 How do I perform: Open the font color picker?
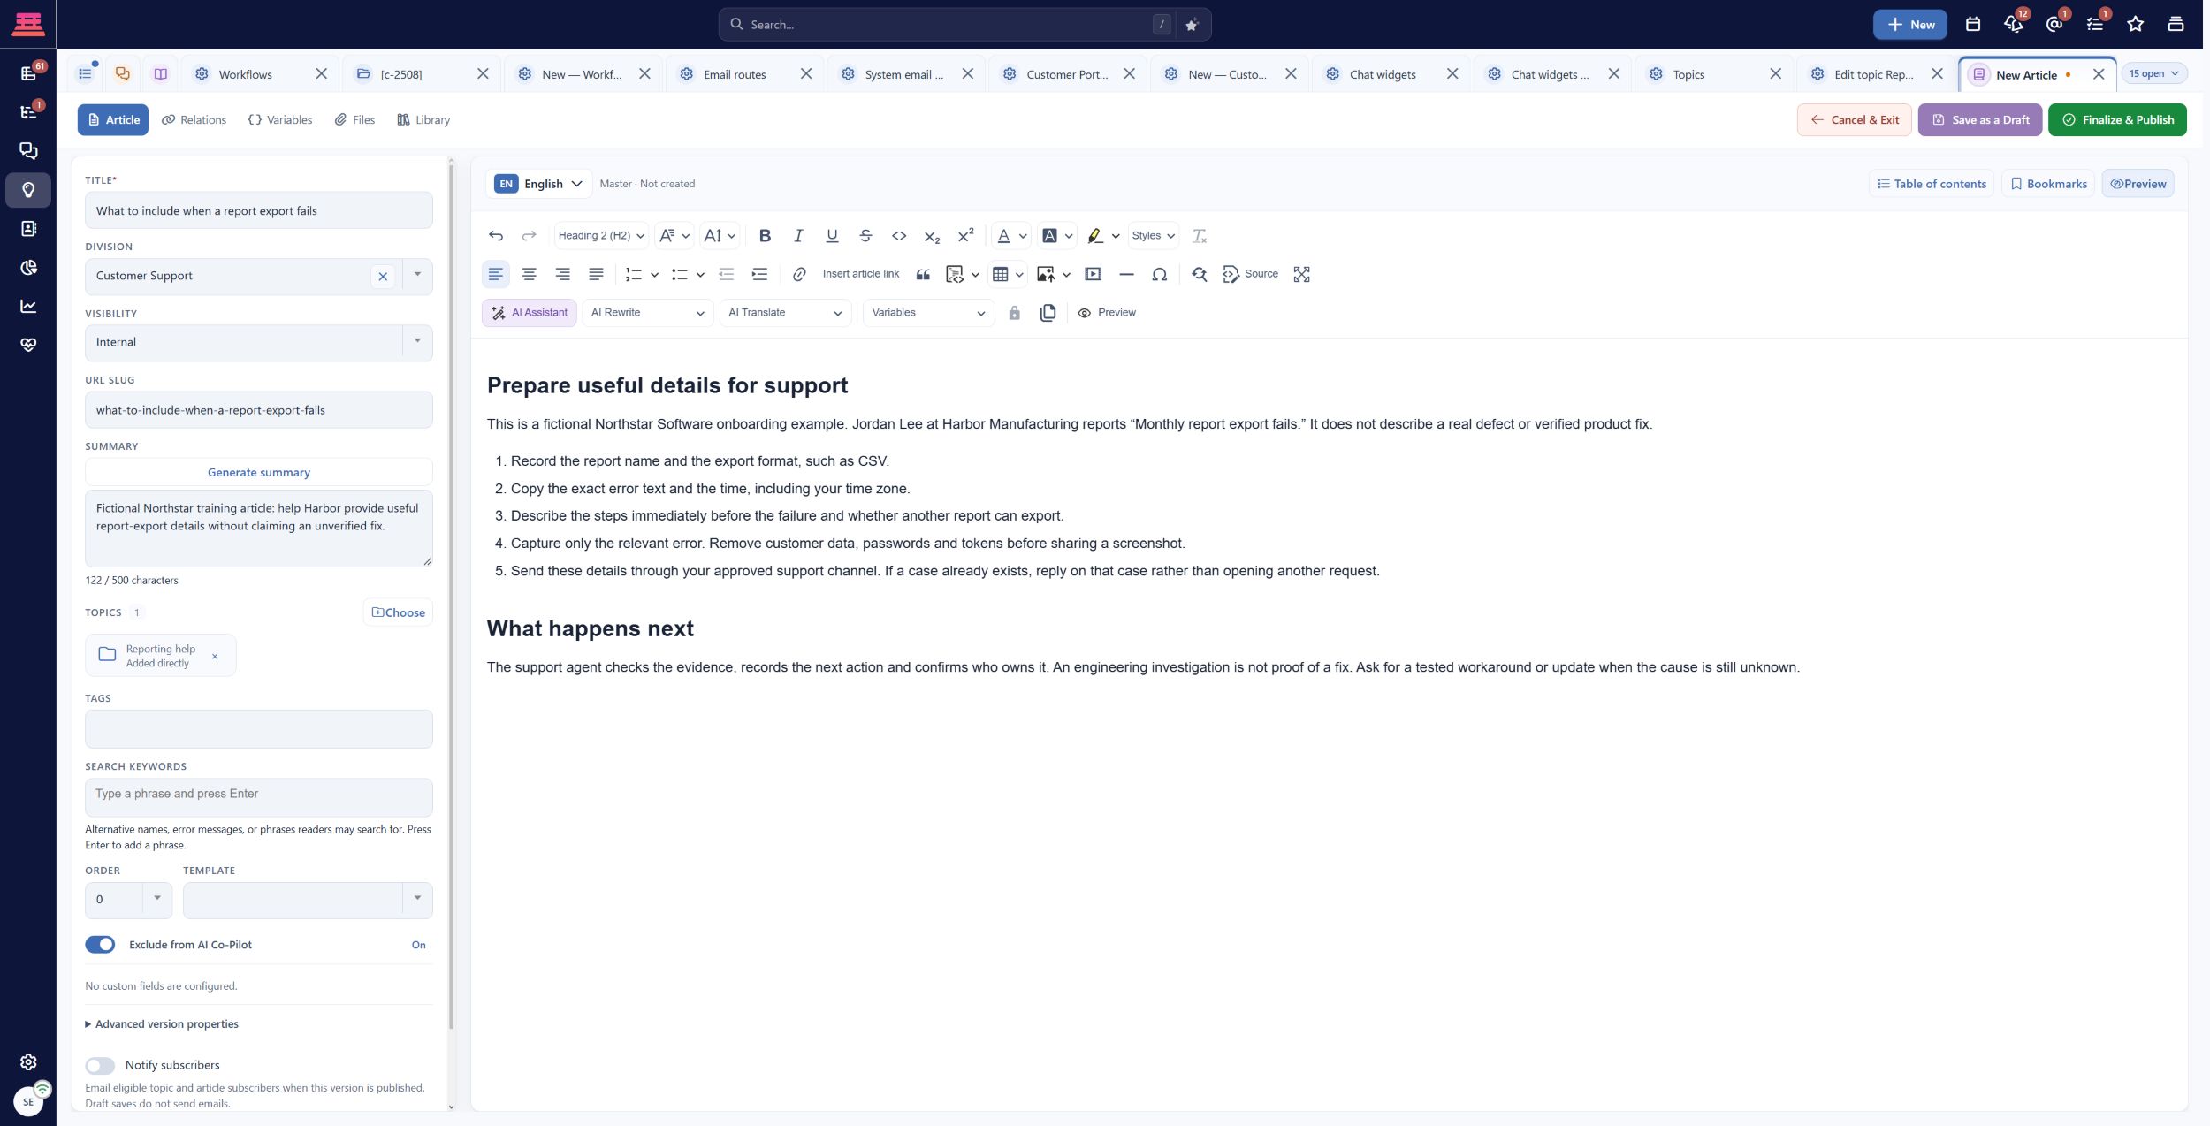pos(1011,236)
